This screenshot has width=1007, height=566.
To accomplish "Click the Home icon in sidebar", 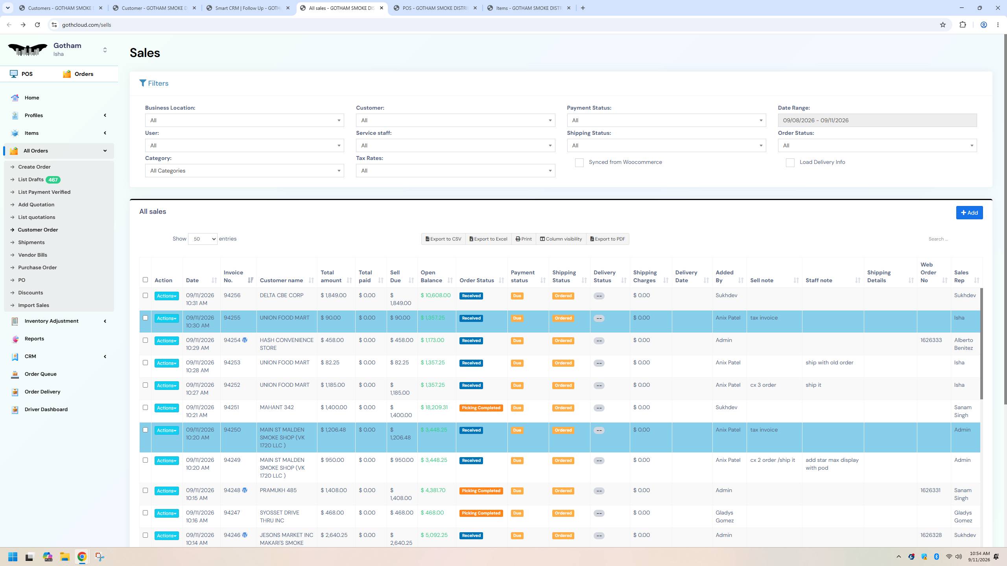I will pyautogui.click(x=15, y=98).
